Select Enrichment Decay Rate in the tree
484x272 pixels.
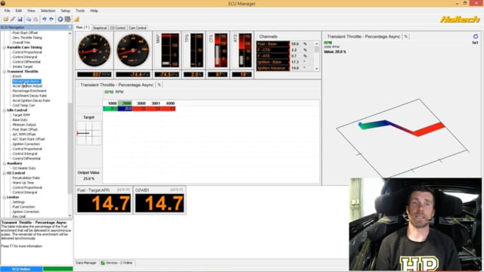(x=29, y=96)
